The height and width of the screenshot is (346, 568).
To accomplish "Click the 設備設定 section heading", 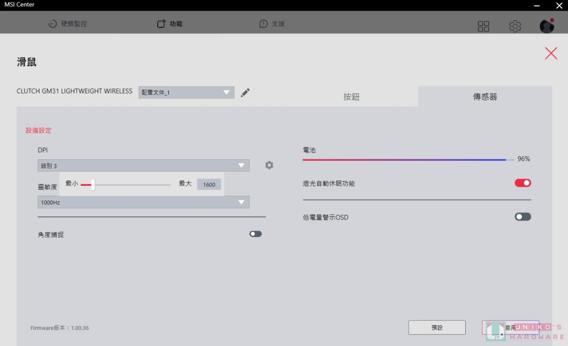I will click(38, 130).
